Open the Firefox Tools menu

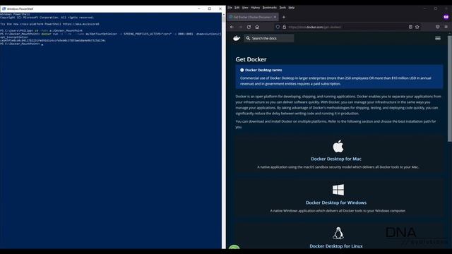[x=282, y=8]
